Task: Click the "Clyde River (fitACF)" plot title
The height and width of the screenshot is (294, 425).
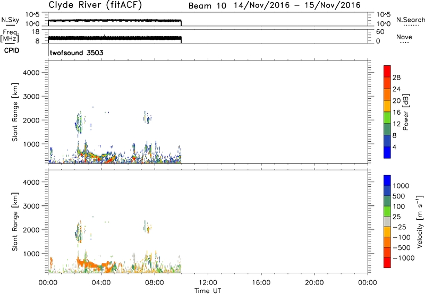Action: tap(95, 5)
